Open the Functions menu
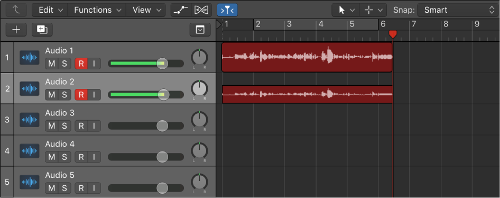The width and height of the screenshot is (500, 198). (x=97, y=10)
